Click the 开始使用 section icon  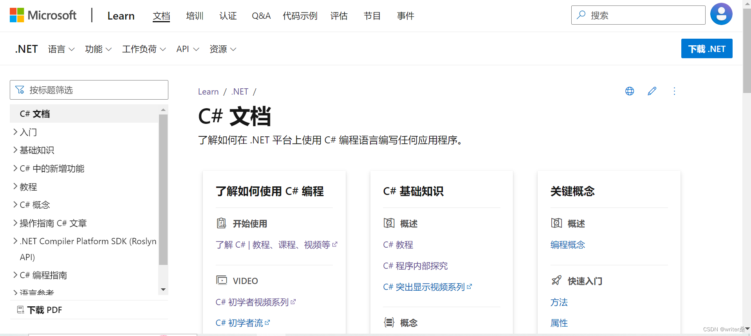tap(222, 223)
